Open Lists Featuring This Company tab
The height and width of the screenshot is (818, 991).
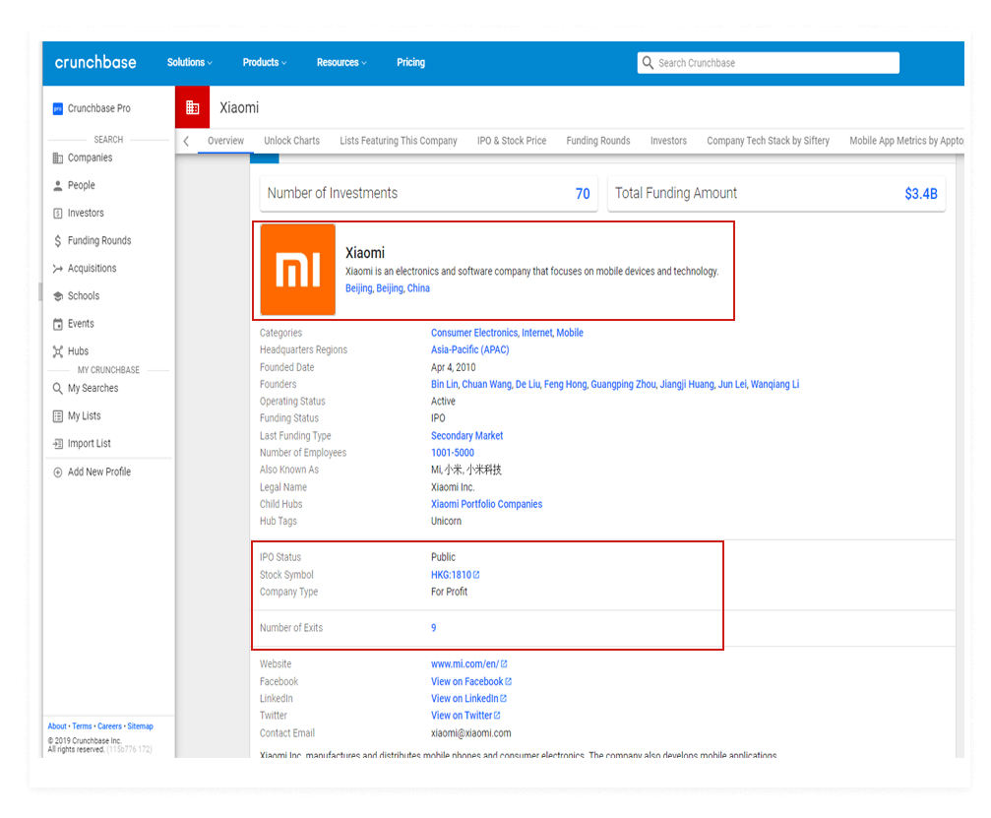(x=399, y=141)
